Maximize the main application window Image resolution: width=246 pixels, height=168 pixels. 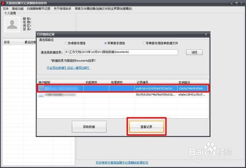237,3
